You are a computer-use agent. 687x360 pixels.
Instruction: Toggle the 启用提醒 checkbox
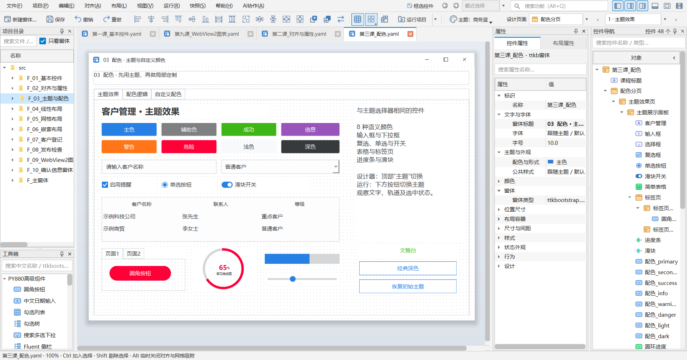tap(105, 185)
